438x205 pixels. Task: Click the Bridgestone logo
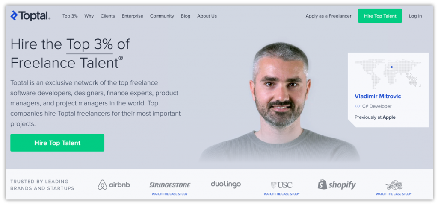[x=170, y=185]
